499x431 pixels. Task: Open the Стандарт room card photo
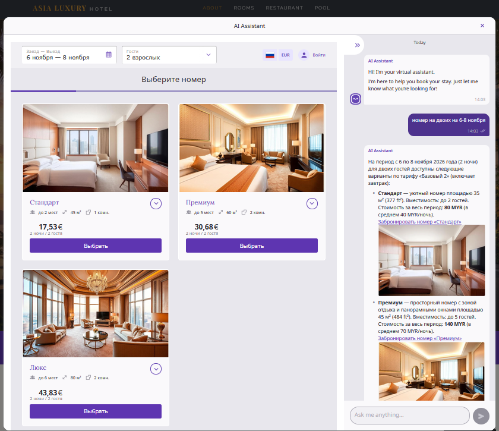tap(96, 148)
